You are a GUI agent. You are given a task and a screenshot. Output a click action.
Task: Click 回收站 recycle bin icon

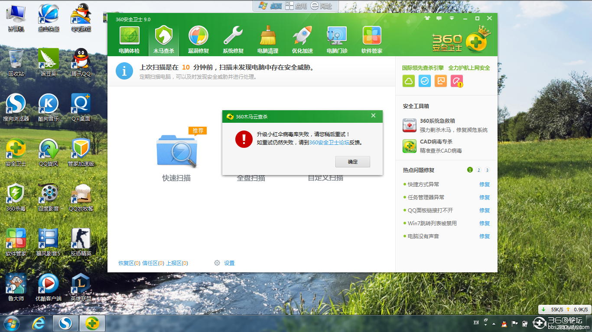[16, 63]
